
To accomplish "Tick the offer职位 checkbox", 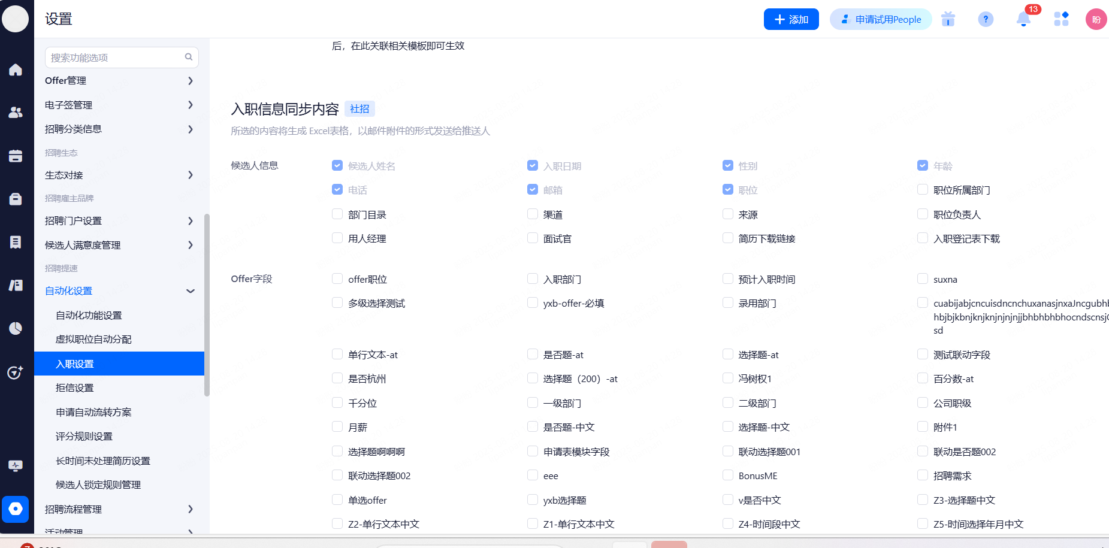I will point(337,279).
